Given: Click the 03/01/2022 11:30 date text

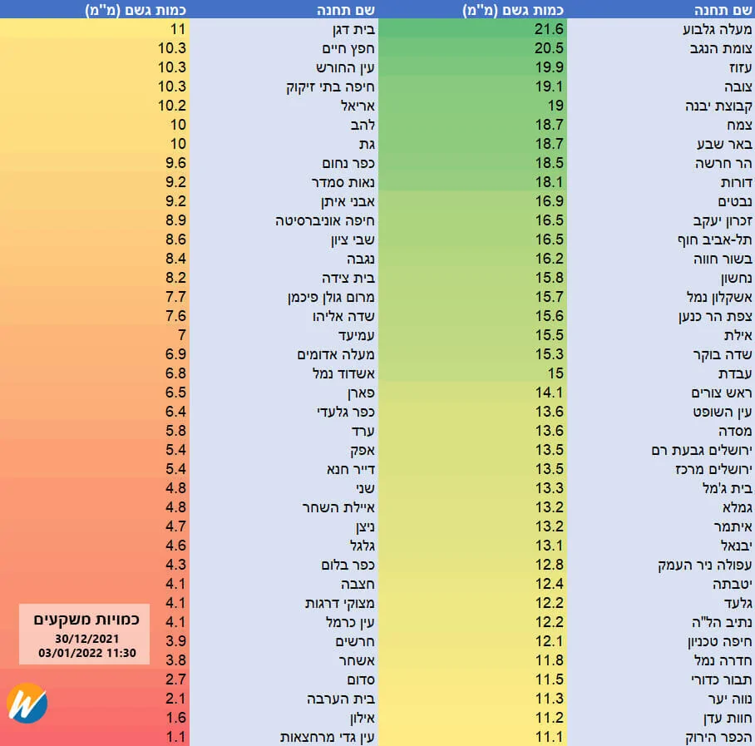Looking at the screenshot, I should pyautogui.click(x=86, y=653).
